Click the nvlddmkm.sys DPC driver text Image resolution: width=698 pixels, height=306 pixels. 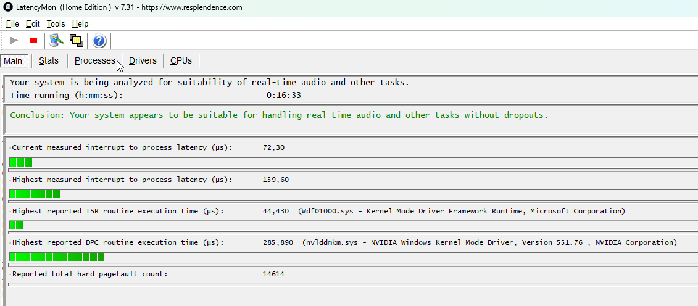coord(489,243)
